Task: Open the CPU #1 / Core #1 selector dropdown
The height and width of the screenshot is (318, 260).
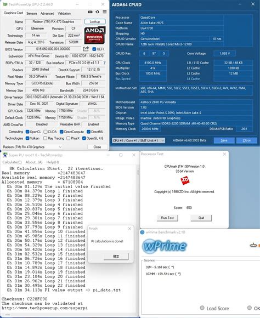Action: 138,140
